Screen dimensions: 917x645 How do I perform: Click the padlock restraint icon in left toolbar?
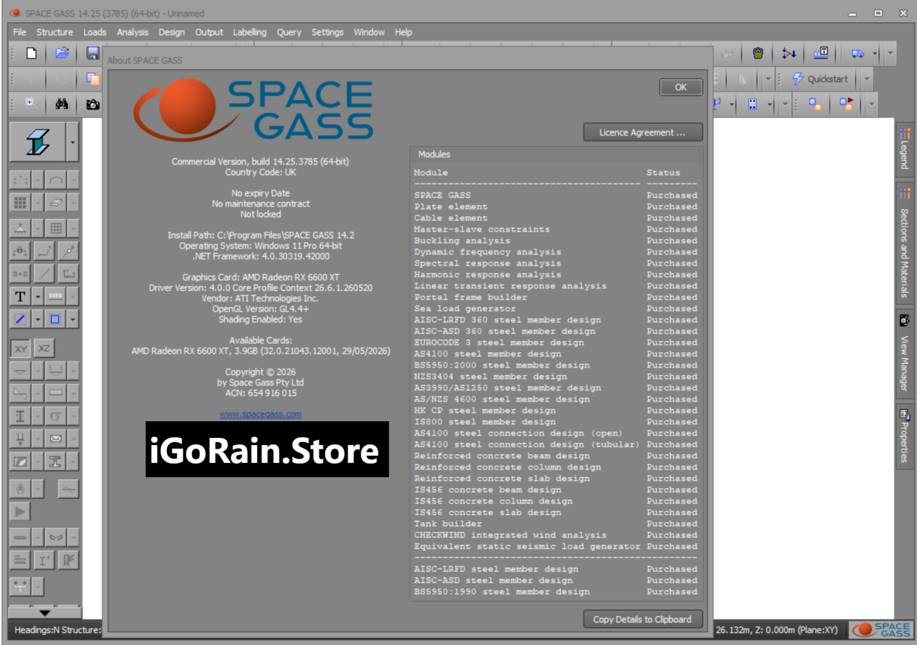click(20, 251)
